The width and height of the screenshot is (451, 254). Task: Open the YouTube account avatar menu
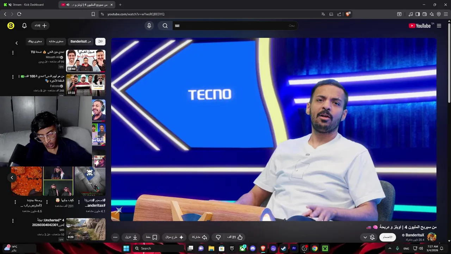pyautogui.click(x=11, y=25)
